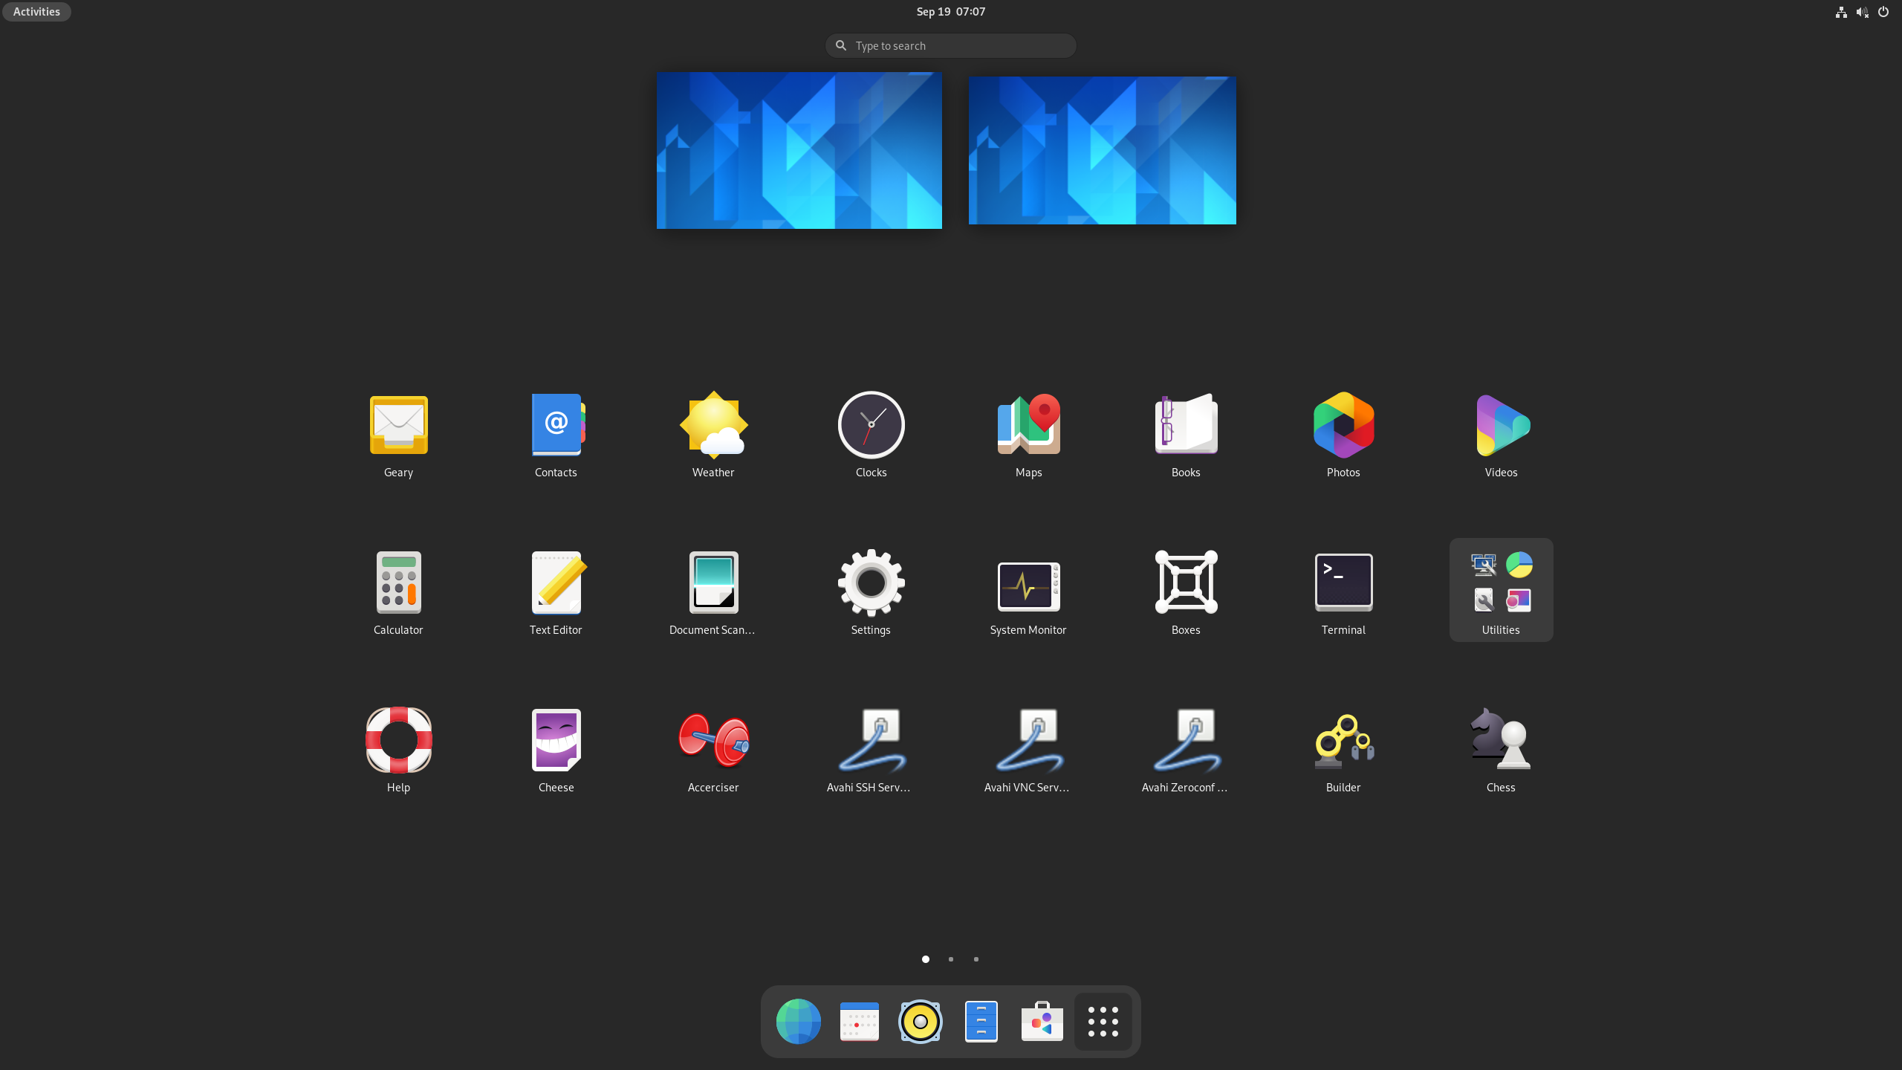Image resolution: width=1902 pixels, height=1070 pixels.
Task: Open the network status menu
Action: coord(1840,11)
